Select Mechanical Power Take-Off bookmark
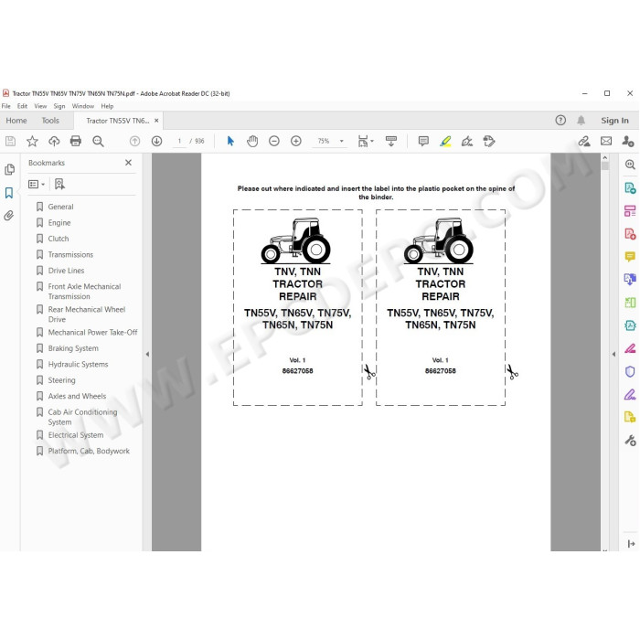 [92, 332]
